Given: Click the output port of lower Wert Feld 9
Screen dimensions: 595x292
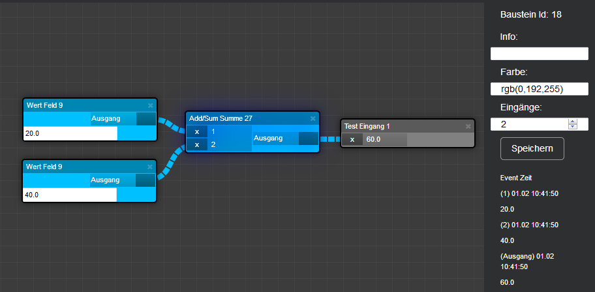Looking at the screenshot, I should coord(145,180).
